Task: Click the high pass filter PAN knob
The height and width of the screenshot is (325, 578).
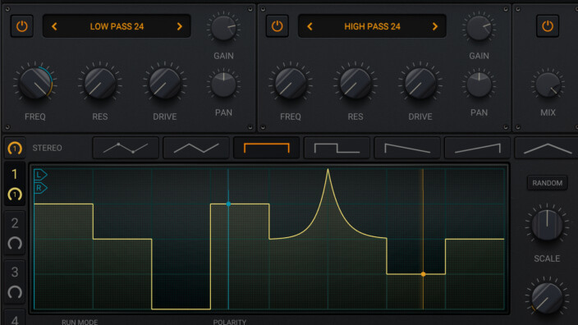Action: [x=479, y=85]
